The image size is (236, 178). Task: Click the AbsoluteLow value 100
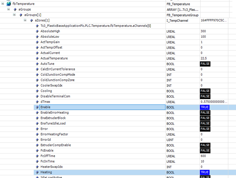click(203, 37)
